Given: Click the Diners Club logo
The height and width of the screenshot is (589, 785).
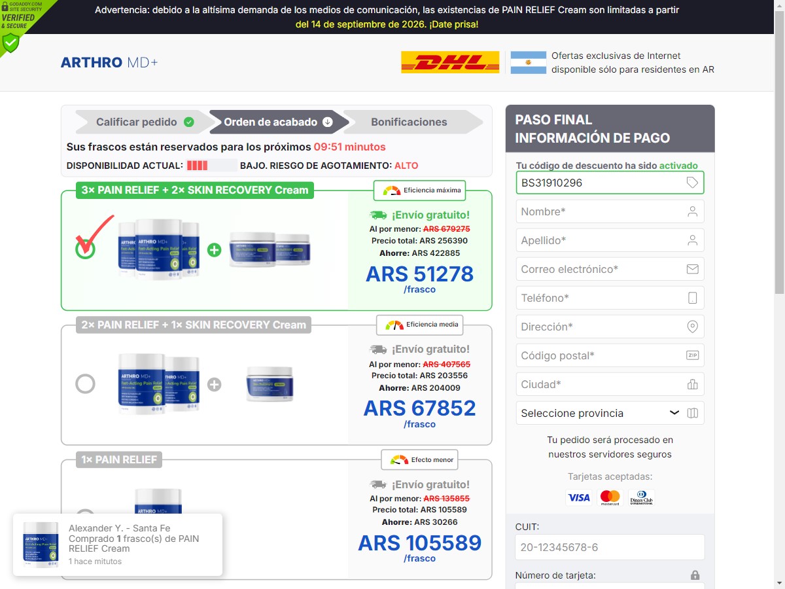Looking at the screenshot, I should (641, 497).
